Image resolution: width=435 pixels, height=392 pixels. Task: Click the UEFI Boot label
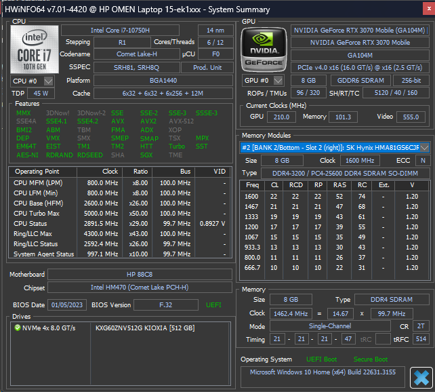coord(322,359)
